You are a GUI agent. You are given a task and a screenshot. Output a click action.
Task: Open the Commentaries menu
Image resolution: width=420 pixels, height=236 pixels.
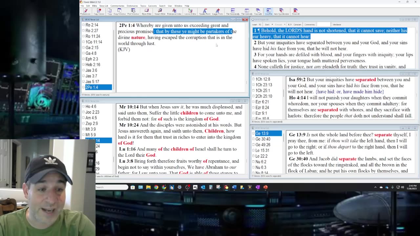pos(117,6)
